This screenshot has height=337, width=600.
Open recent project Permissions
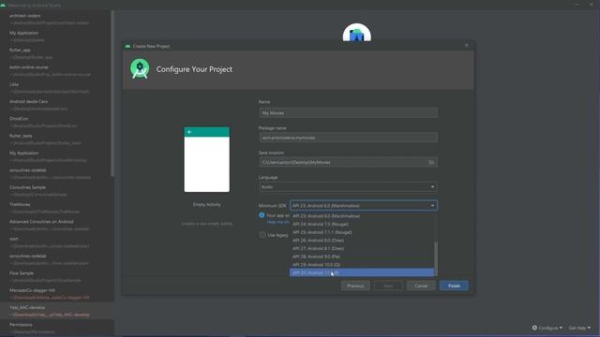point(56,329)
